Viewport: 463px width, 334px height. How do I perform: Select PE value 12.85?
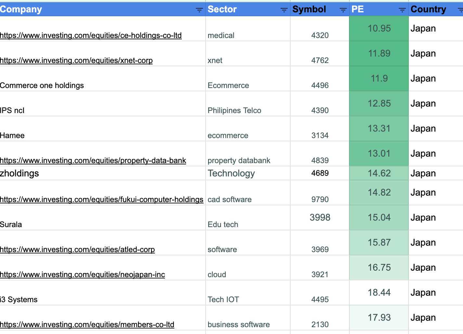tap(379, 104)
